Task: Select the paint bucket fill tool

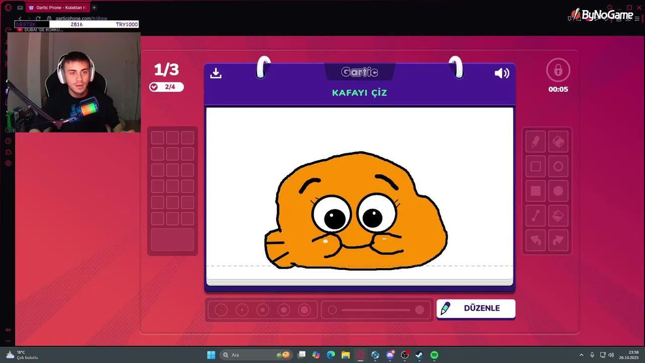Action: [x=558, y=216]
